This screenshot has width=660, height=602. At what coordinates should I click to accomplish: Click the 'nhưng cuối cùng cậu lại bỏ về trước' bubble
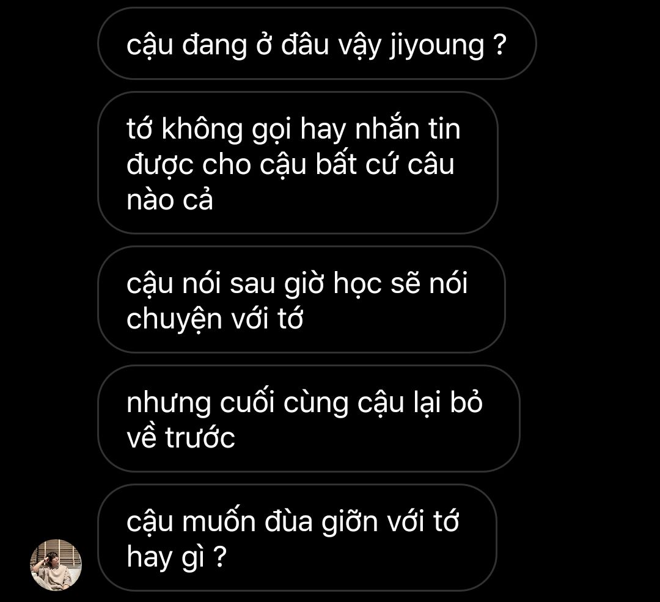(x=309, y=418)
